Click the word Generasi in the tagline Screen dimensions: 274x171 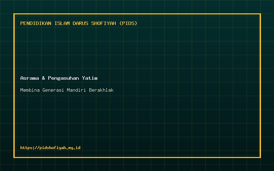pyautogui.click(x=53, y=90)
